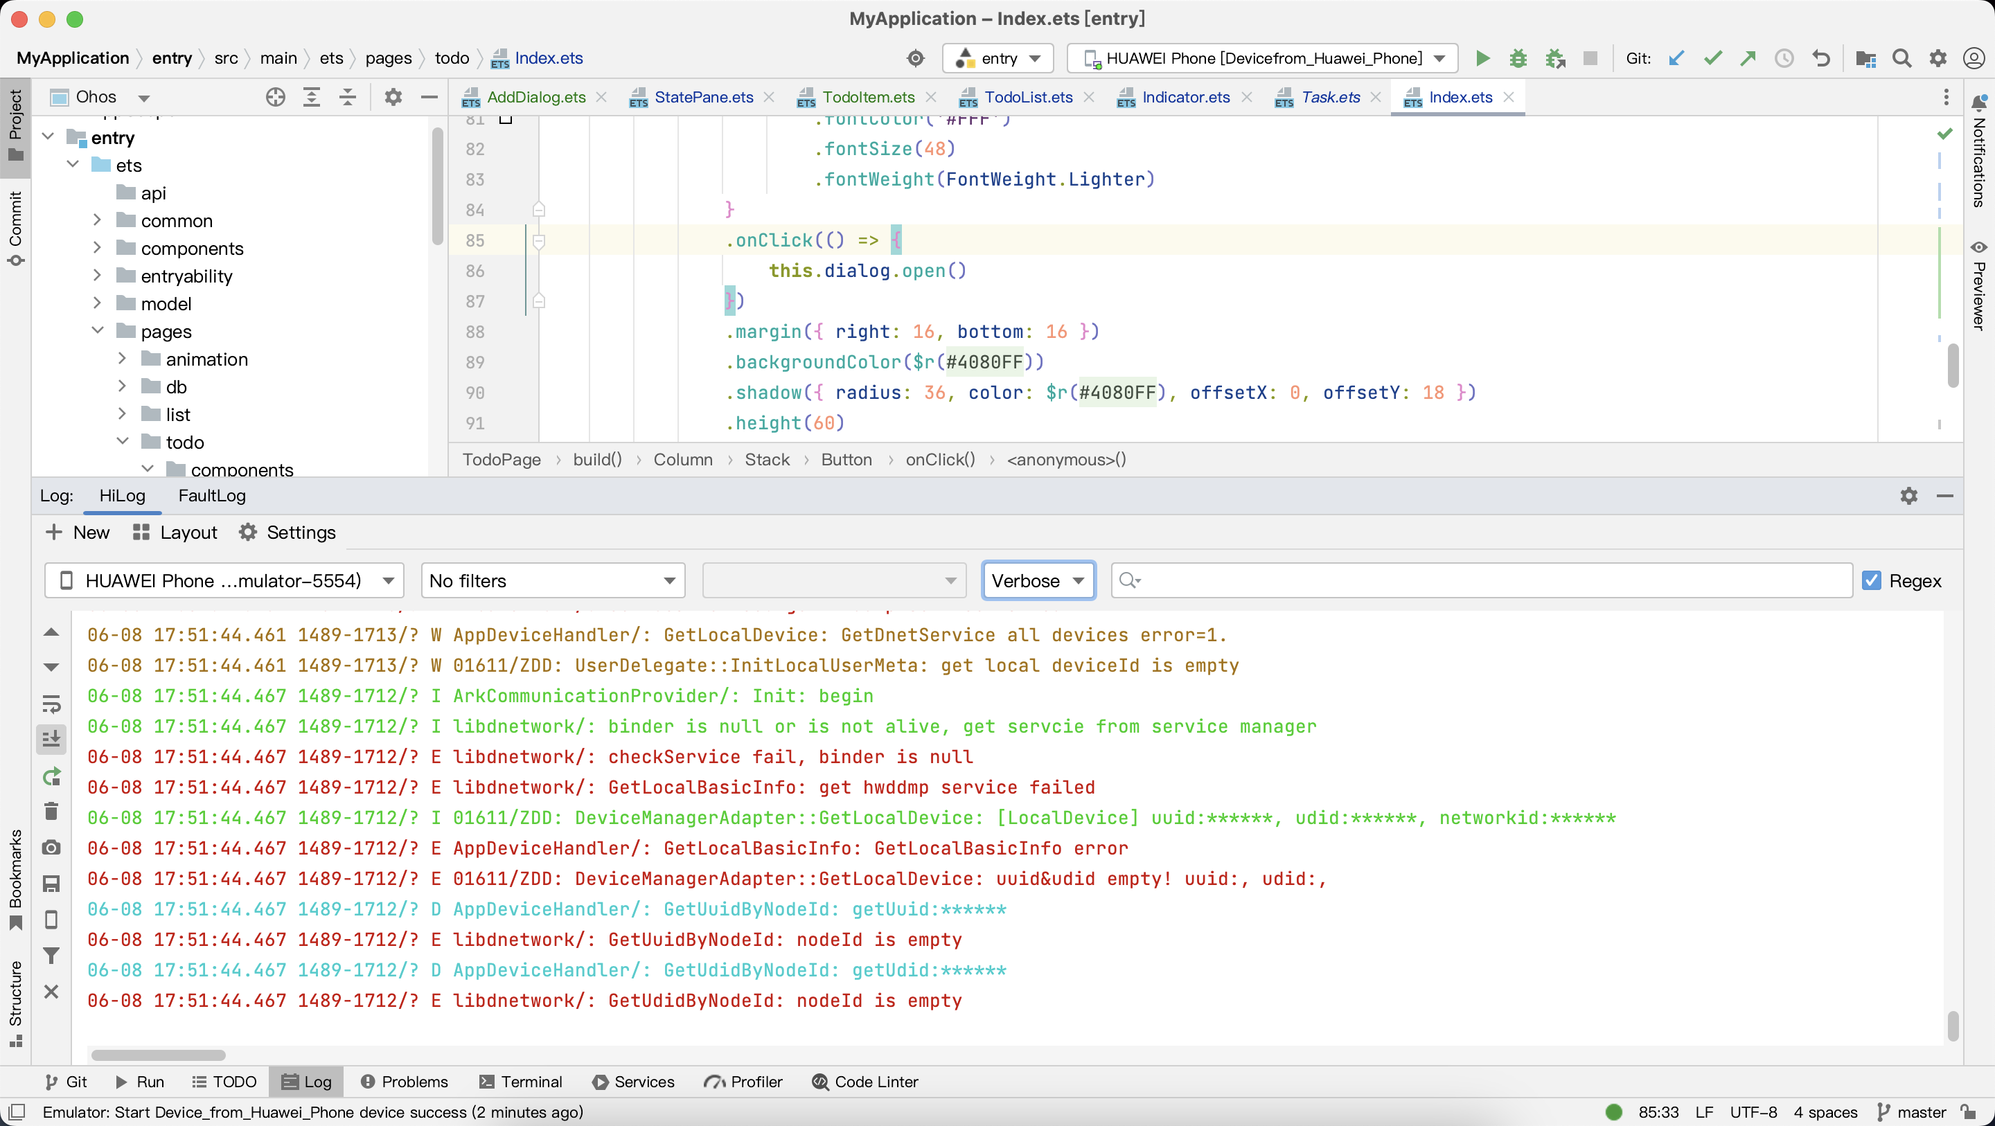This screenshot has width=1995, height=1126.
Task: Open Log panel settings gear at right
Action: (x=1908, y=496)
